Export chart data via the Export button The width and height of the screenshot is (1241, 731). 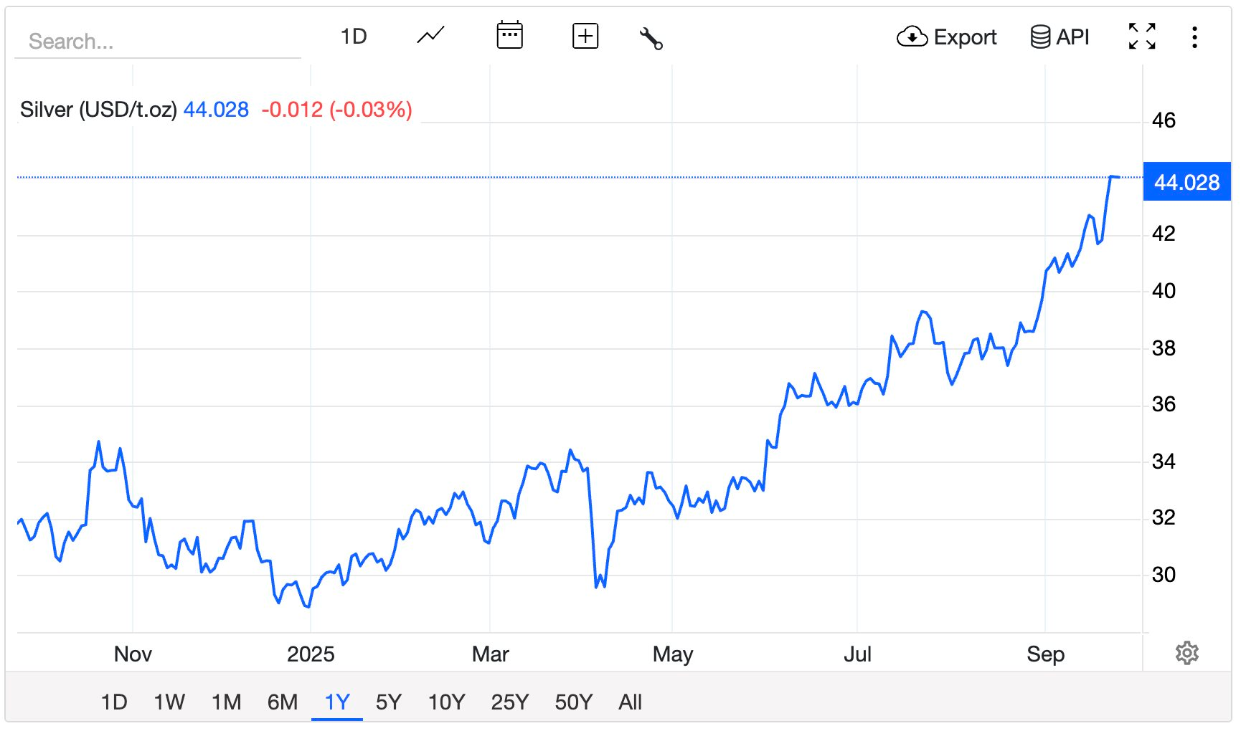point(947,37)
